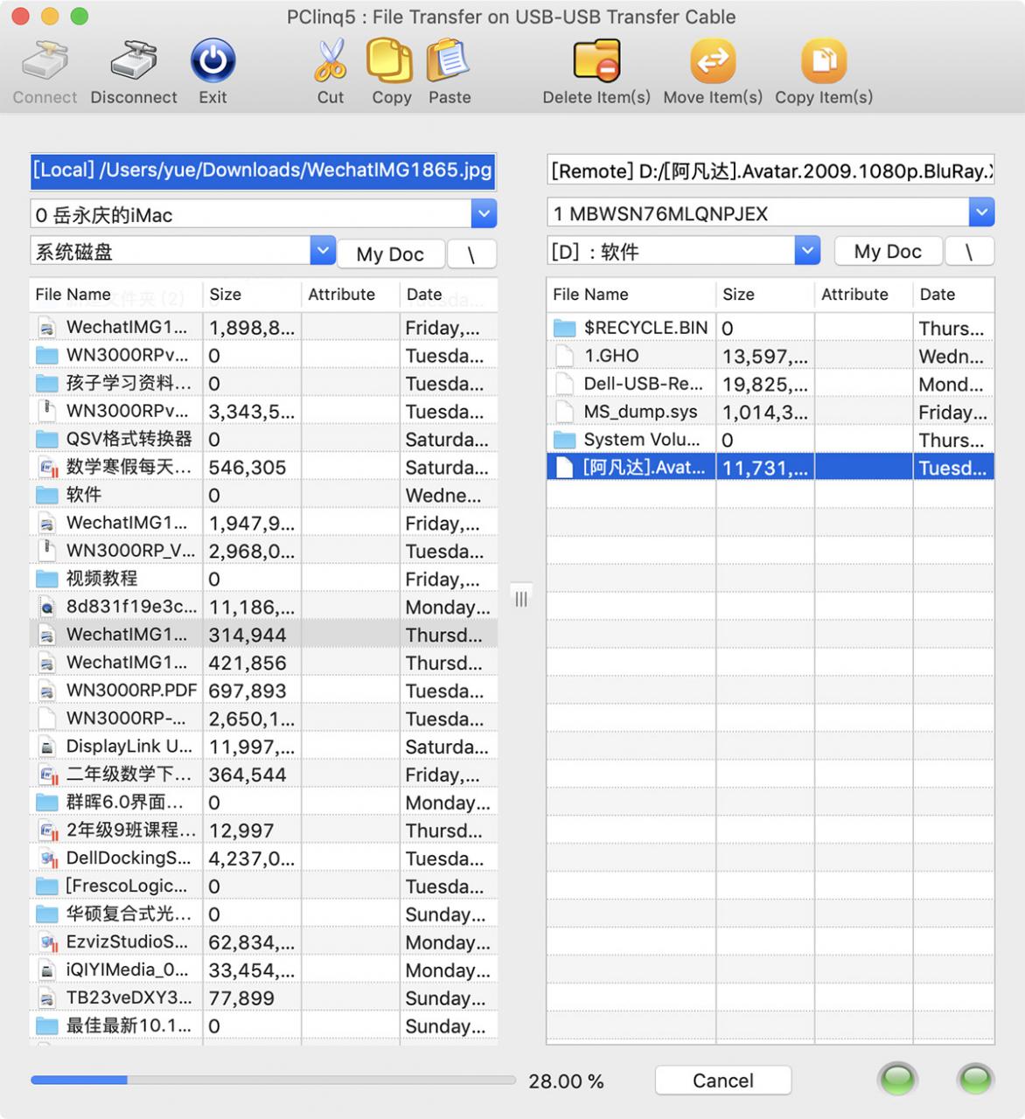Open the local drive dropdown 系统磁盘
Viewport: 1025px width, 1119px height.
[x=323, y=251]
